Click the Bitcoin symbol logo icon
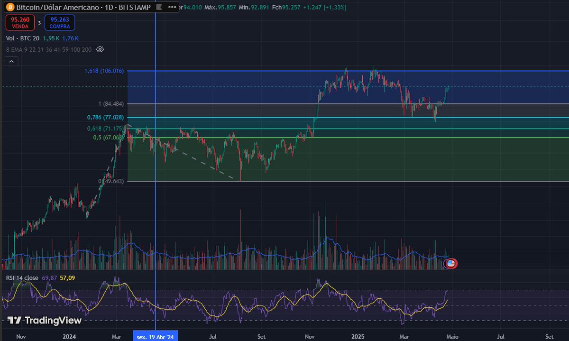The width and height of the screenshot is (569, 341). coord(10,7)
